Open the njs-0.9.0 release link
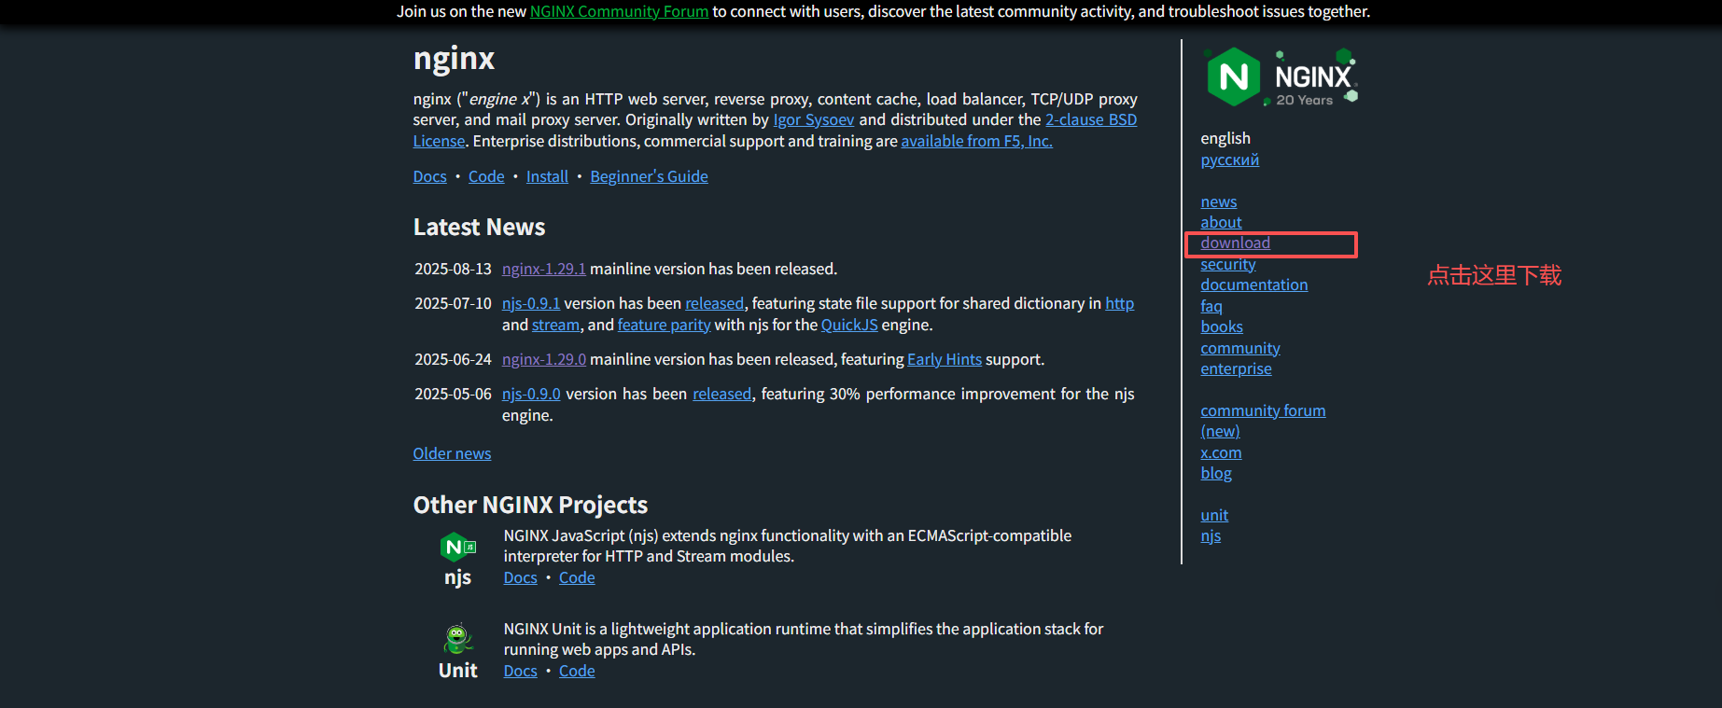The image size is (1722, 708). point(531,394)
